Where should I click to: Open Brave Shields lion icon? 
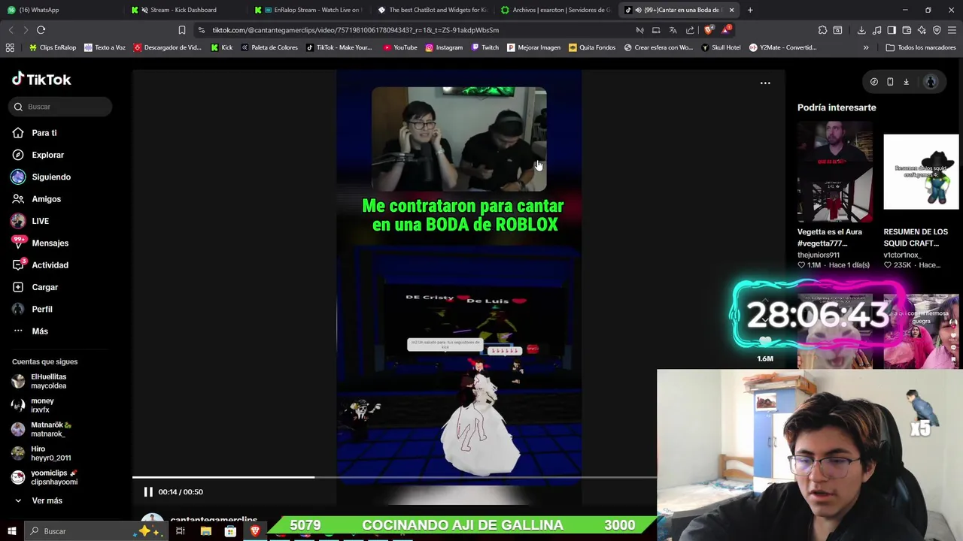708,30
